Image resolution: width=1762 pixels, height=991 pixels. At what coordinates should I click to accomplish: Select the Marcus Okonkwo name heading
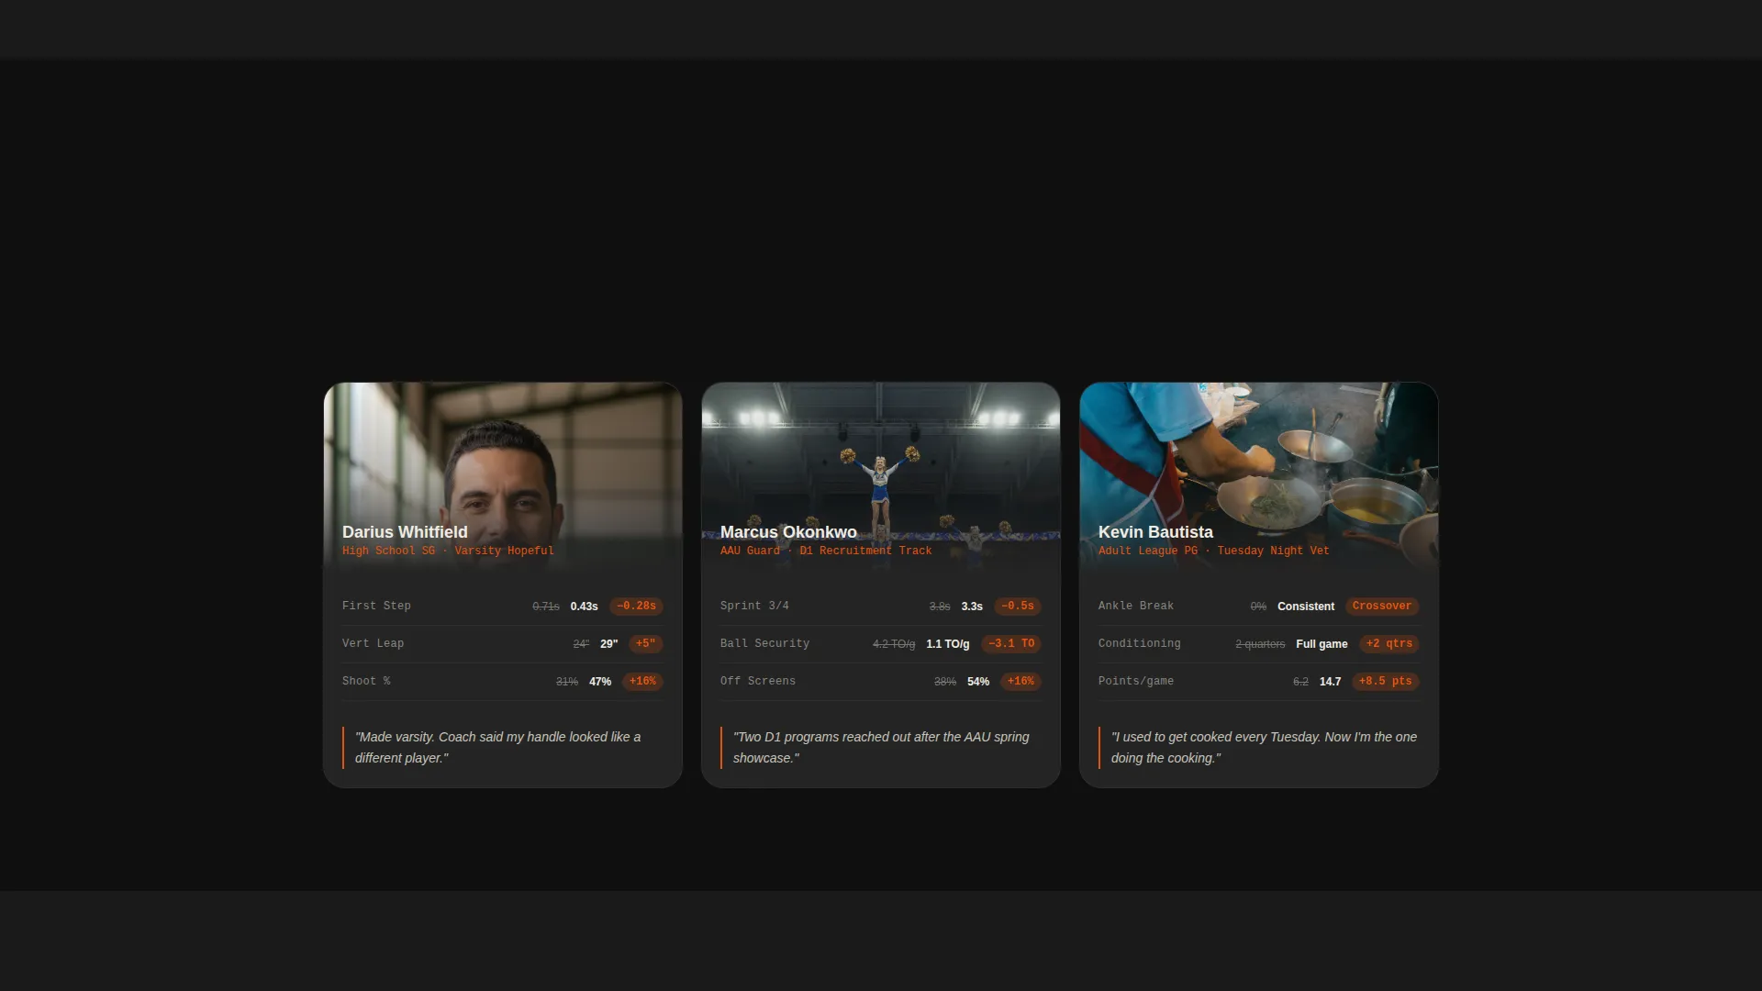pos(788,532)
